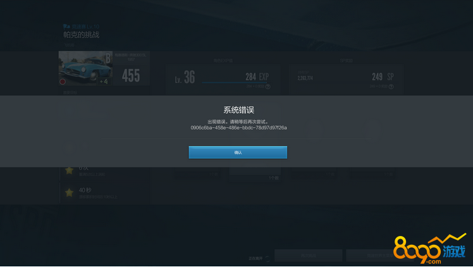Click the help icon under 249 SP
The width and height of the screenshot is (473, 267).
pos(391,87)
